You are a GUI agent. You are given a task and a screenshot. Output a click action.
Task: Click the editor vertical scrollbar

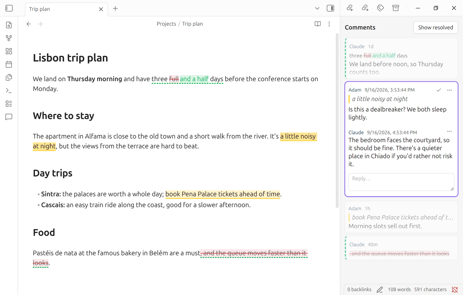tap(337, 121)
